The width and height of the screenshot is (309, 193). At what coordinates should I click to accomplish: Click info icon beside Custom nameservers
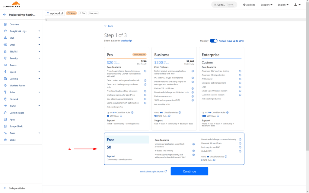point(193,96)
